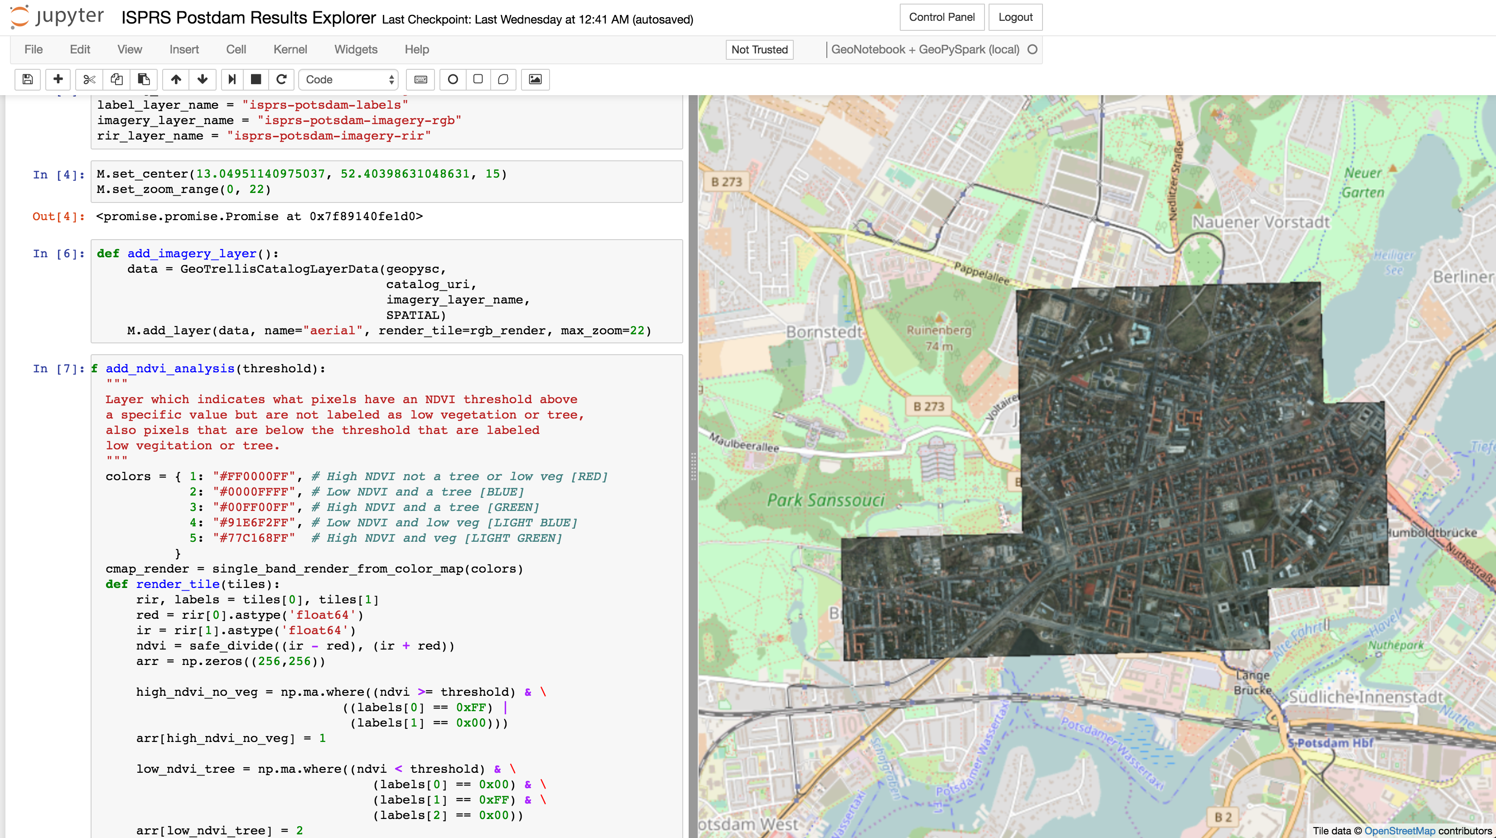
Task: Interrupt the kernel with the stop square
Action: (x=256, y=80)
